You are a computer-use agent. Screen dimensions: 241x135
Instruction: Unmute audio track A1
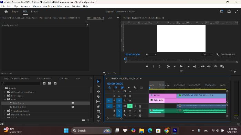130,106
